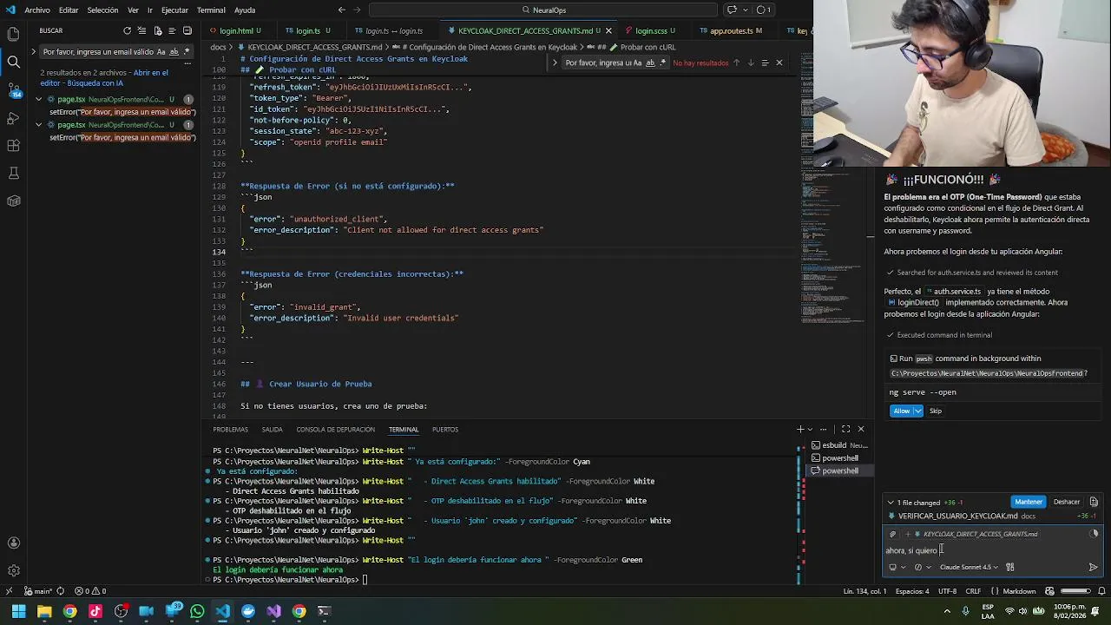Close the editor find widget
Screen dimensions: 1111x625
click(779, 62)
